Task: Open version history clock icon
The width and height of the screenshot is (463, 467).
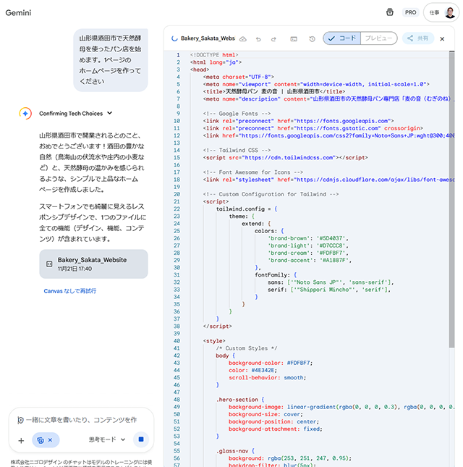Action: [312, 38]
